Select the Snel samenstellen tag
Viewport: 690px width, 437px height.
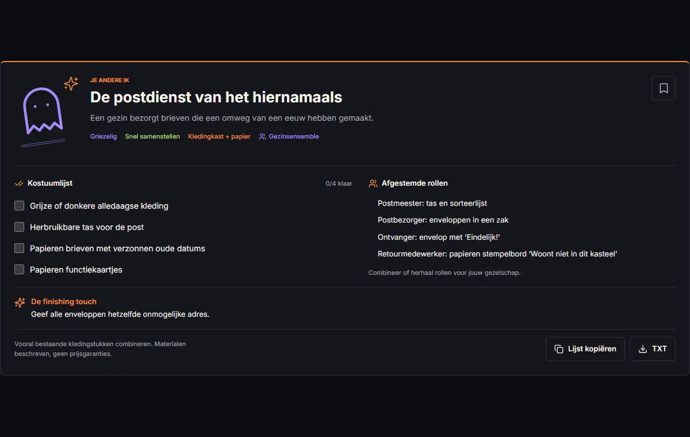click(152, 137)
